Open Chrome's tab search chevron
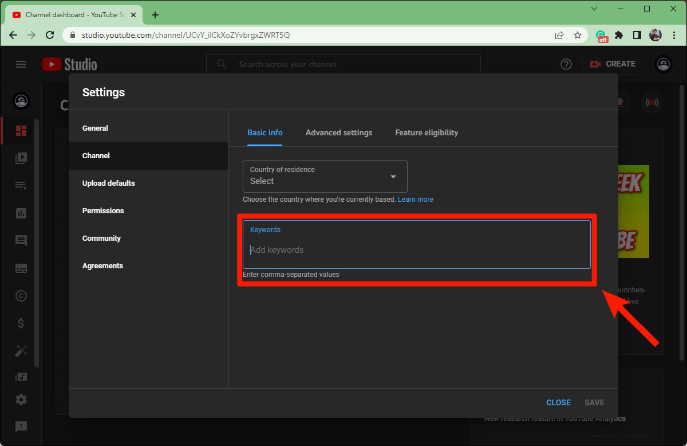Image resolution: width=687 pixels, height=446 pixels. click(594, 9)
